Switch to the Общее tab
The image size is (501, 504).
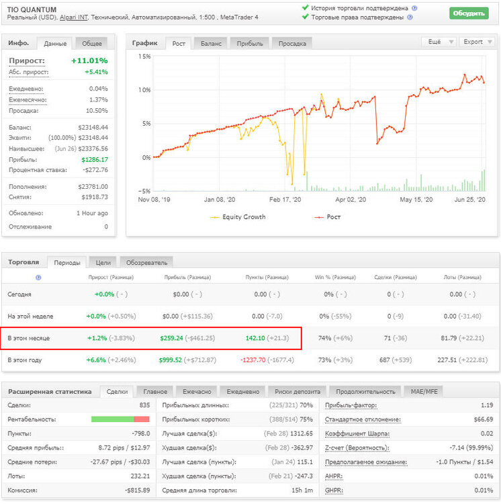tap(92, 44)
